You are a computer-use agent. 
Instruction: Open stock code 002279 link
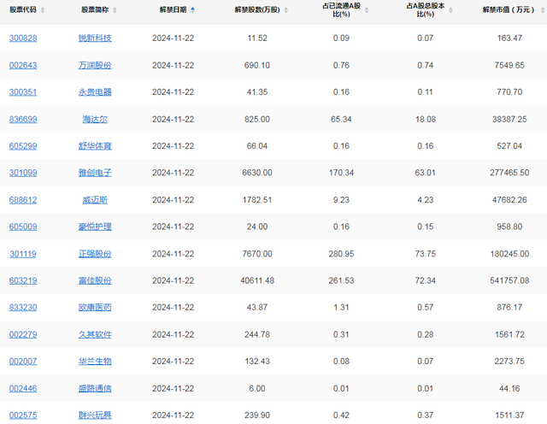pos(23,334)
